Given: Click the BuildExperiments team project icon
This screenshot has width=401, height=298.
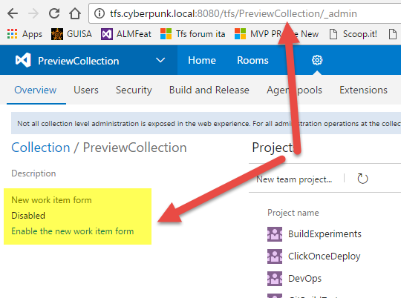Looking at the screenshot, I should tap(275, 234).
